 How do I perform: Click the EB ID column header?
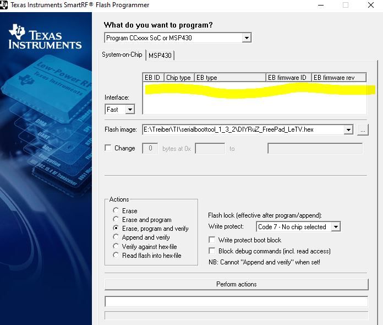tap(153, 78)
